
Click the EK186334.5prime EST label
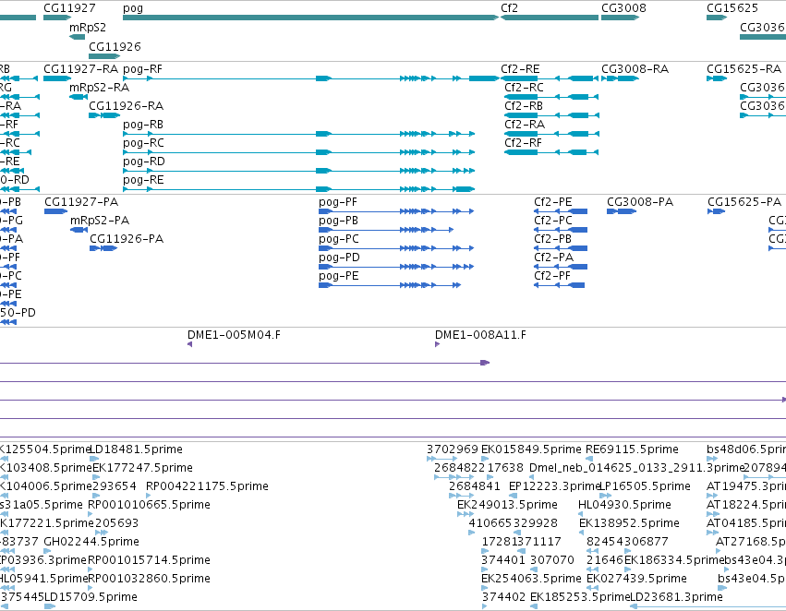673,560
